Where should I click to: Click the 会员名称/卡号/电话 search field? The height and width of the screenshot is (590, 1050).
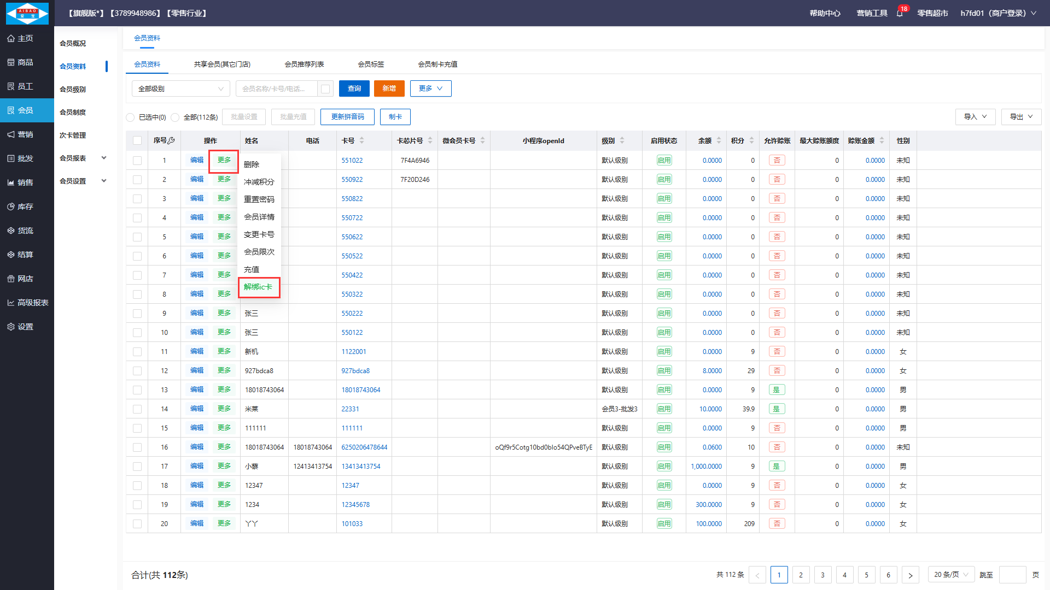tap(276, 88)
